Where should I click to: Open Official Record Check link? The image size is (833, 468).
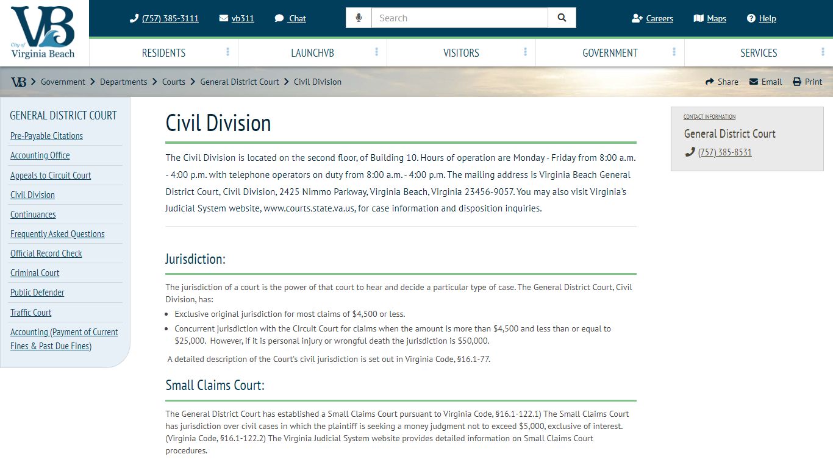click(46, 253)
